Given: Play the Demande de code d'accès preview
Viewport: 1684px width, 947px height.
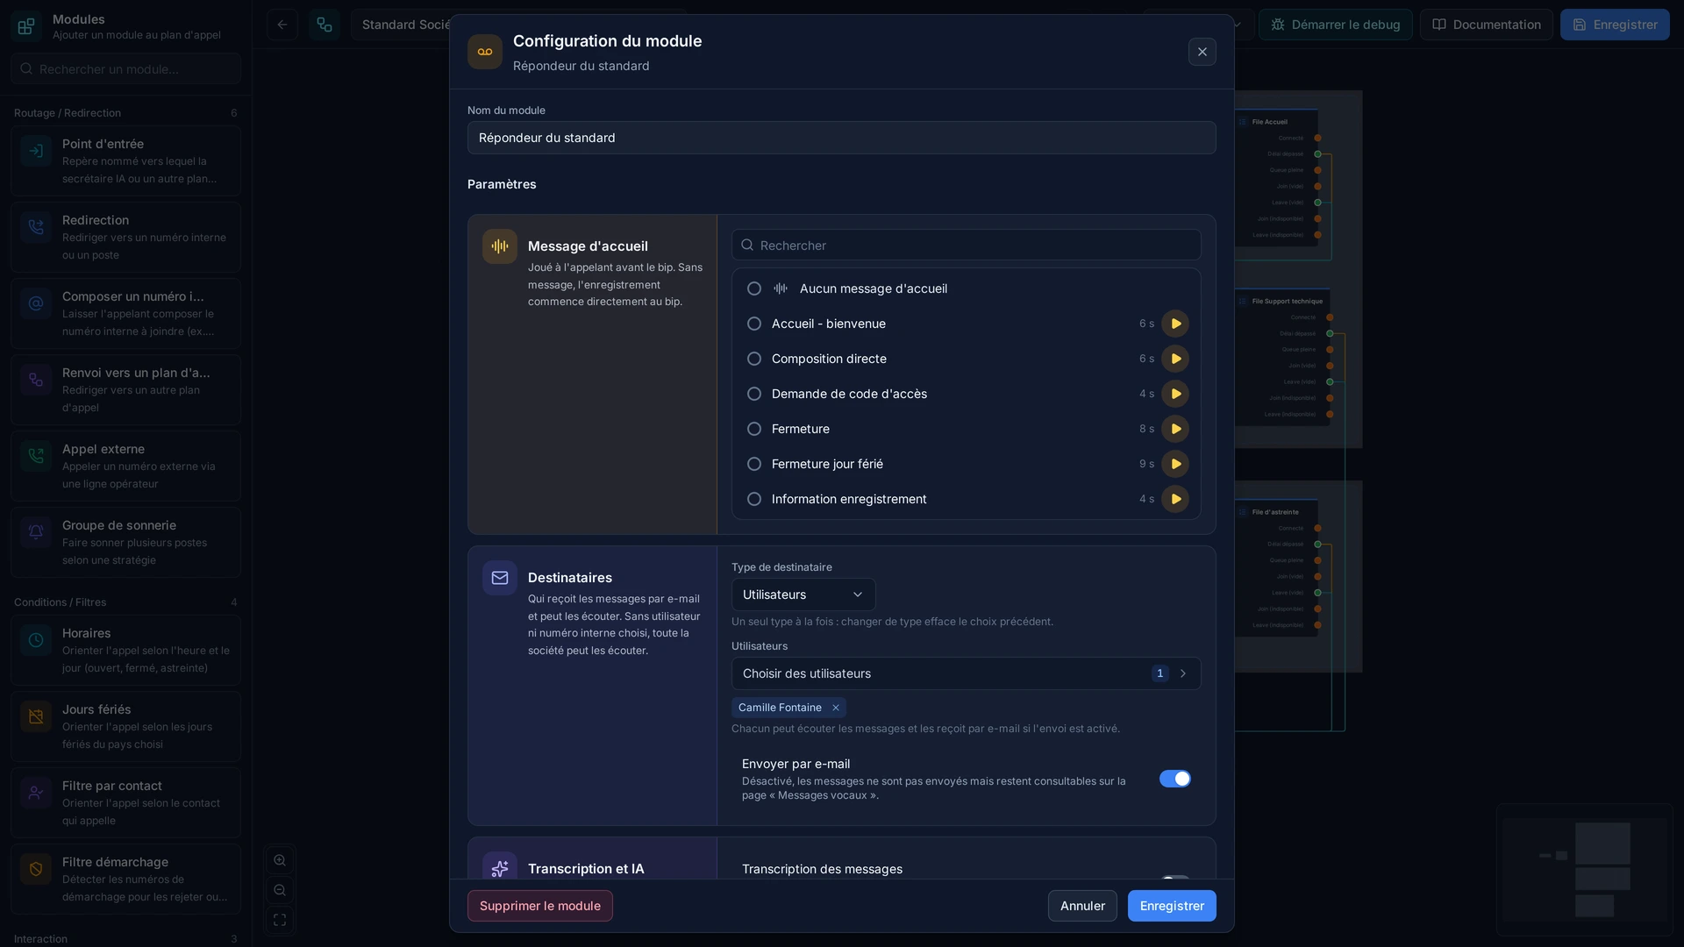Looking at the screenshot, I should [x=1175, y=394].
